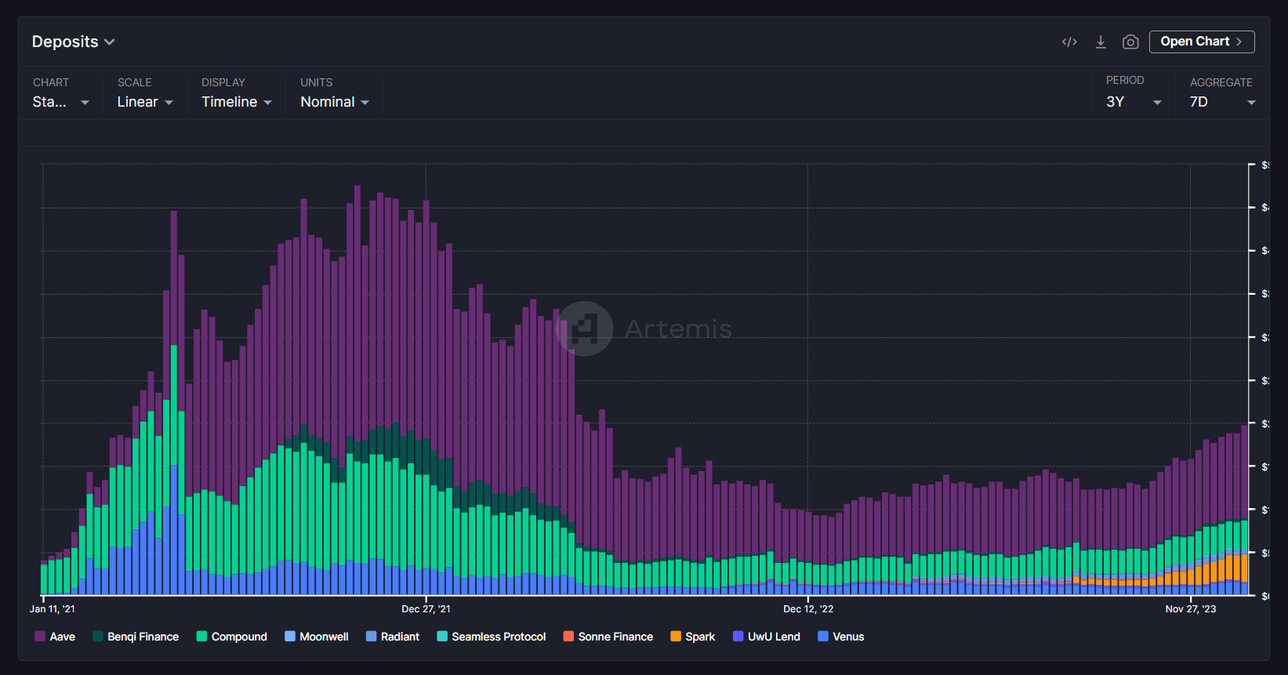The image size is (1288, 675).
Task: Click the Open Chart button
Action: tap(1202, 42)
